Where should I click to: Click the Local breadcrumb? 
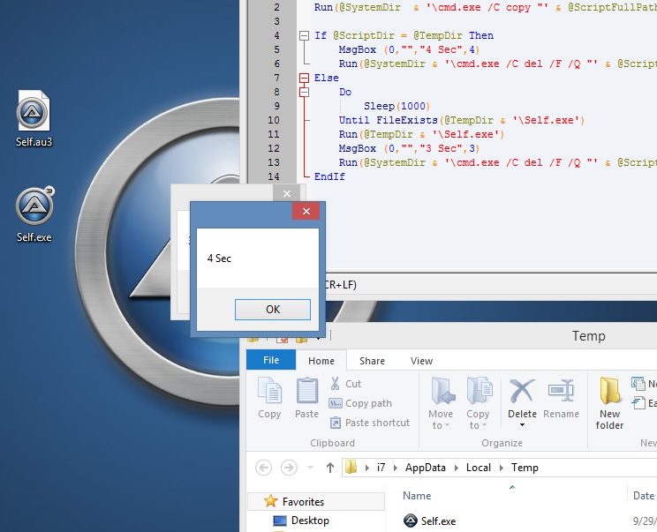coord(479,468)
